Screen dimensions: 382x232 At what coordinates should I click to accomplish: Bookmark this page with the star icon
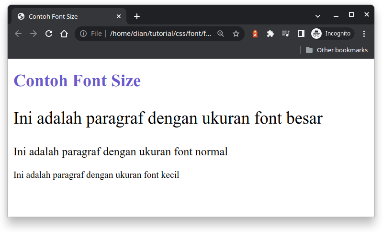(236, 34)
